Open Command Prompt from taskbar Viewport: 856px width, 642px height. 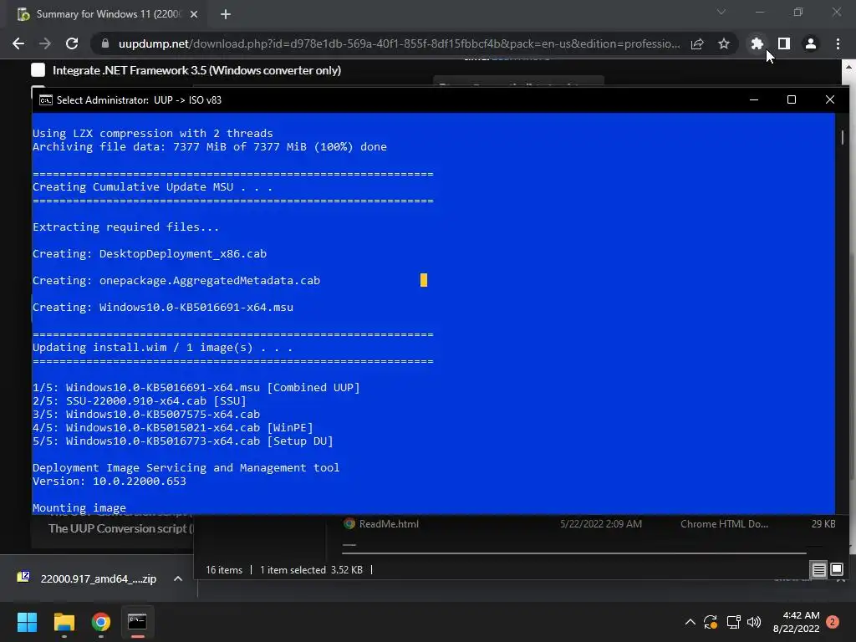click(x=137, y=622)
